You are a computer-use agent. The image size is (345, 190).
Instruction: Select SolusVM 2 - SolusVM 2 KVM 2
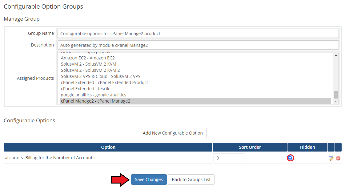click(x=195, y=70)
